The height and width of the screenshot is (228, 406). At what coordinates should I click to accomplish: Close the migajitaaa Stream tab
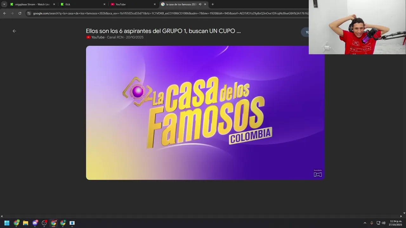(x=54, y=4)
